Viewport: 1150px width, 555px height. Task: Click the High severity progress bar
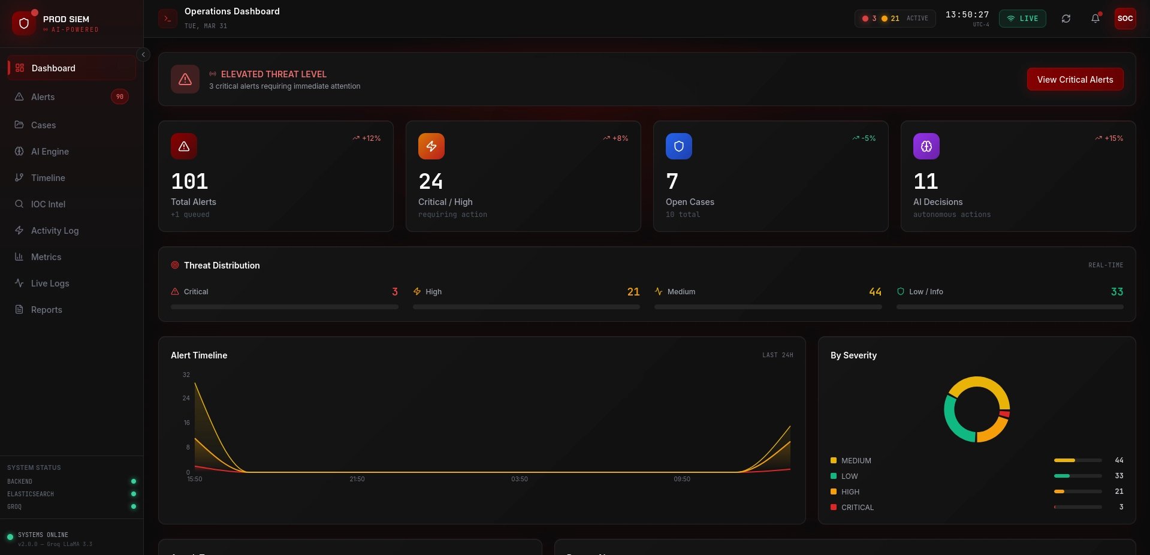tap(526, 307)
